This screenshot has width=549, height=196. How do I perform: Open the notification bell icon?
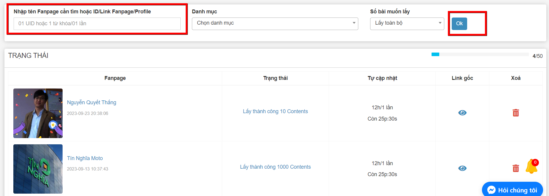[532, 166]
